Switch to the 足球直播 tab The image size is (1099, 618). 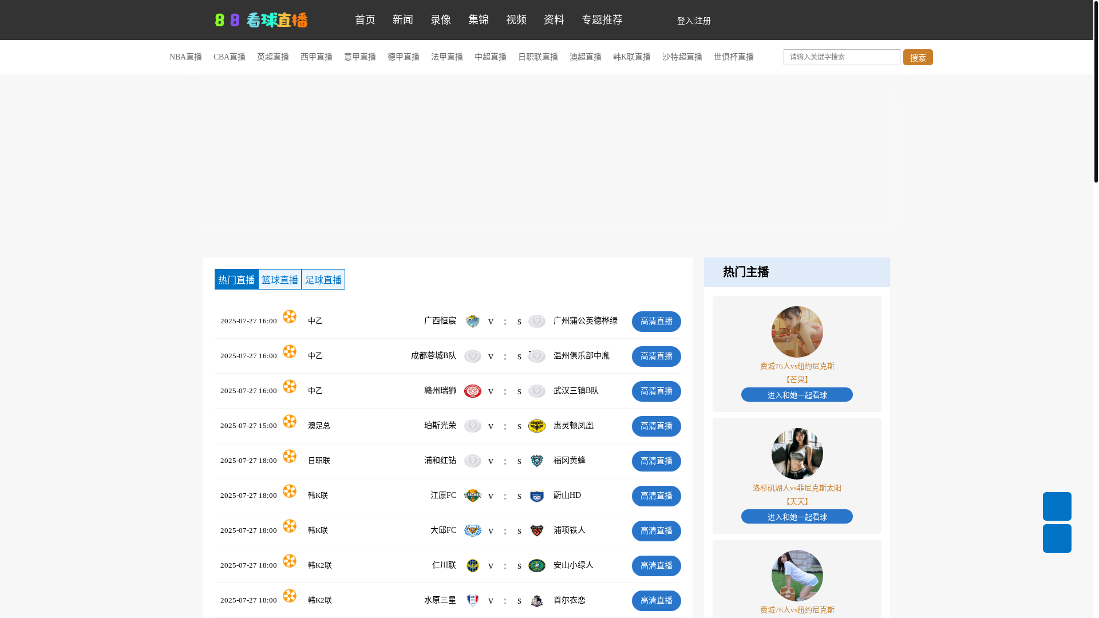coord(323,279)
